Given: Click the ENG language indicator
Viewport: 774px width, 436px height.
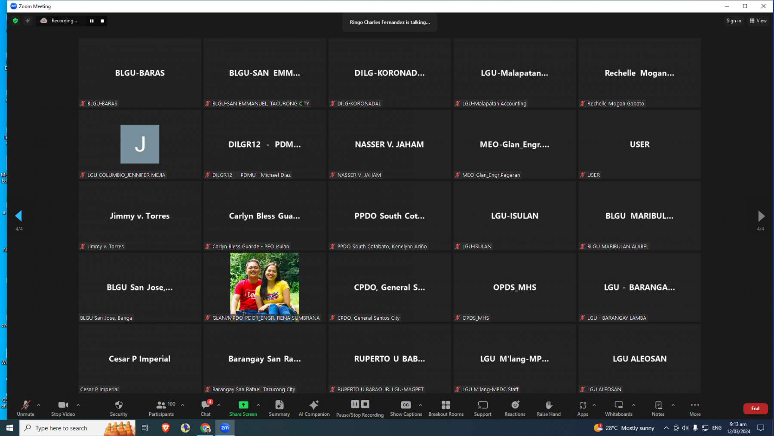Looking at the screenshot, I should pyautogui.click(x=717, y=428).
